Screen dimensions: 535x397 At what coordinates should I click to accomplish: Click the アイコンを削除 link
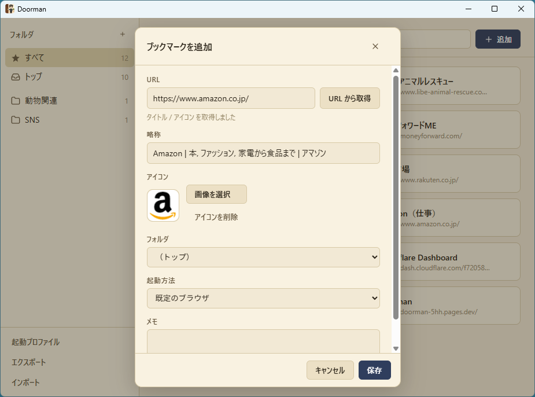217,218
